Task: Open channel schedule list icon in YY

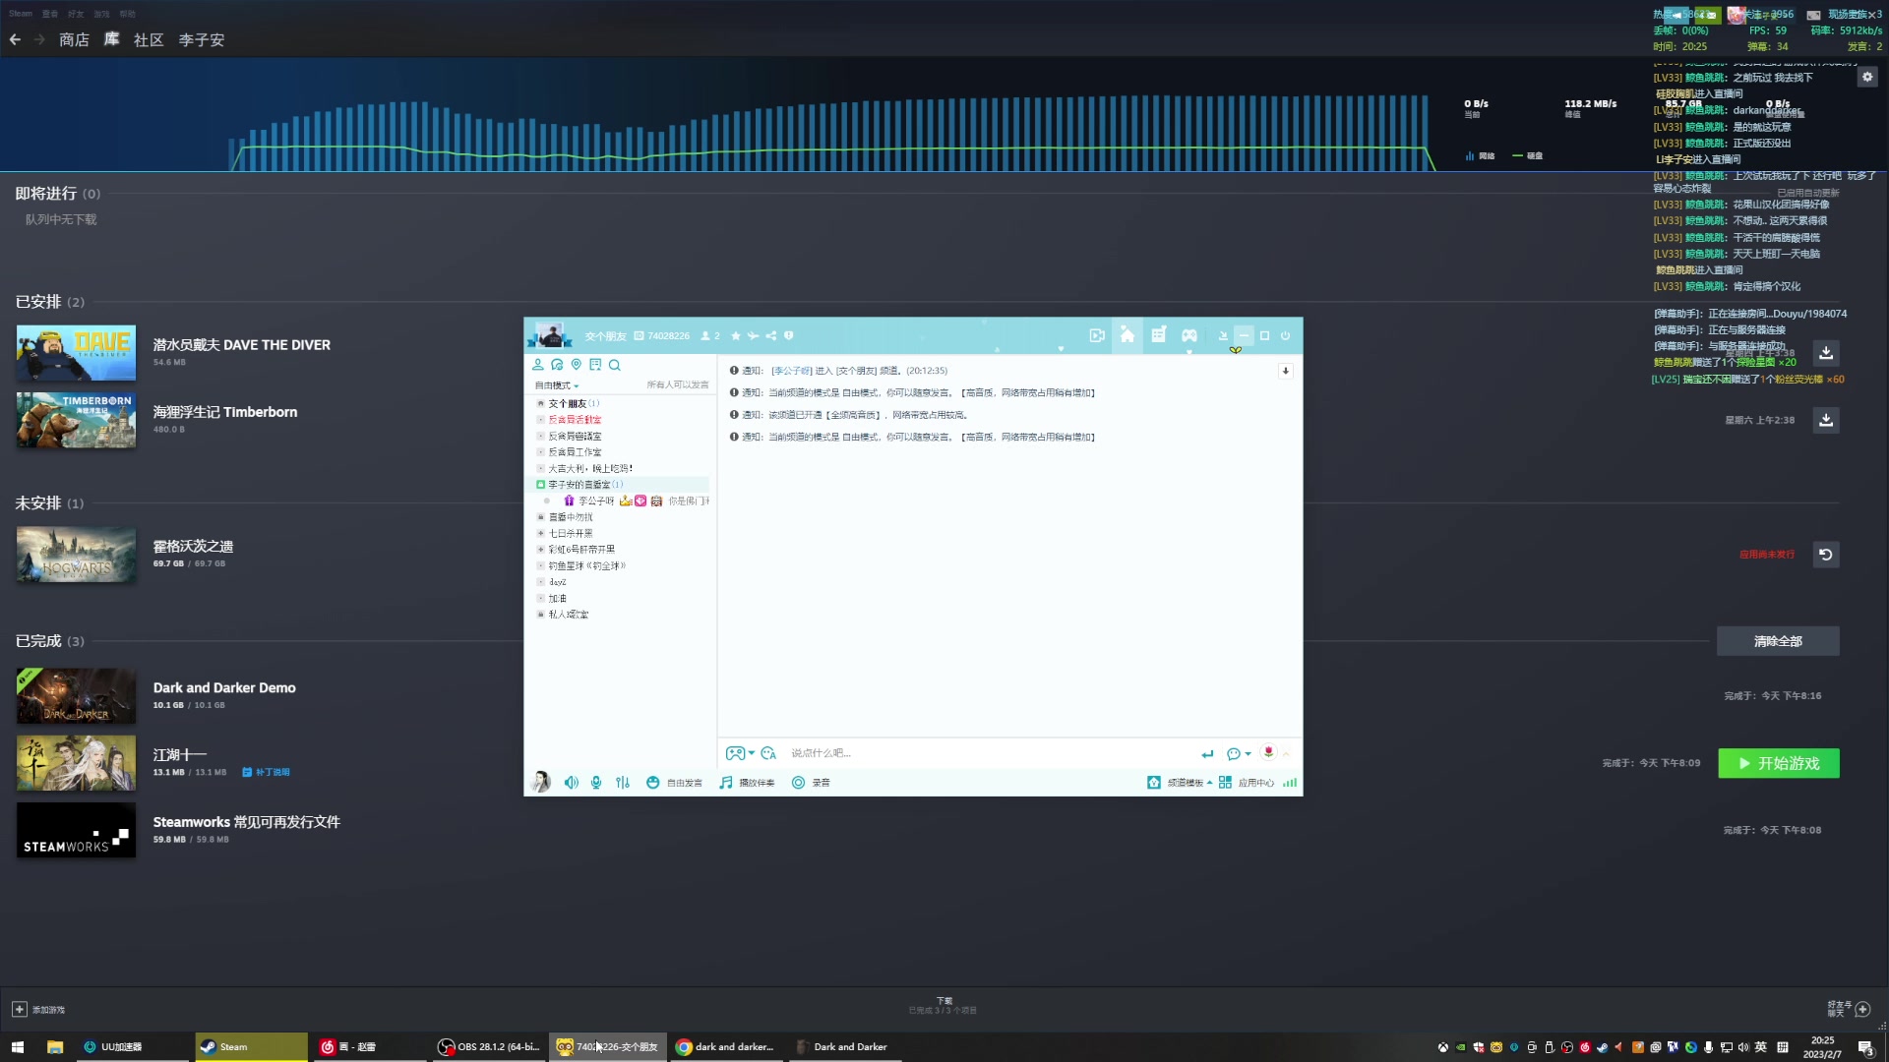Action: point(1159,335)
